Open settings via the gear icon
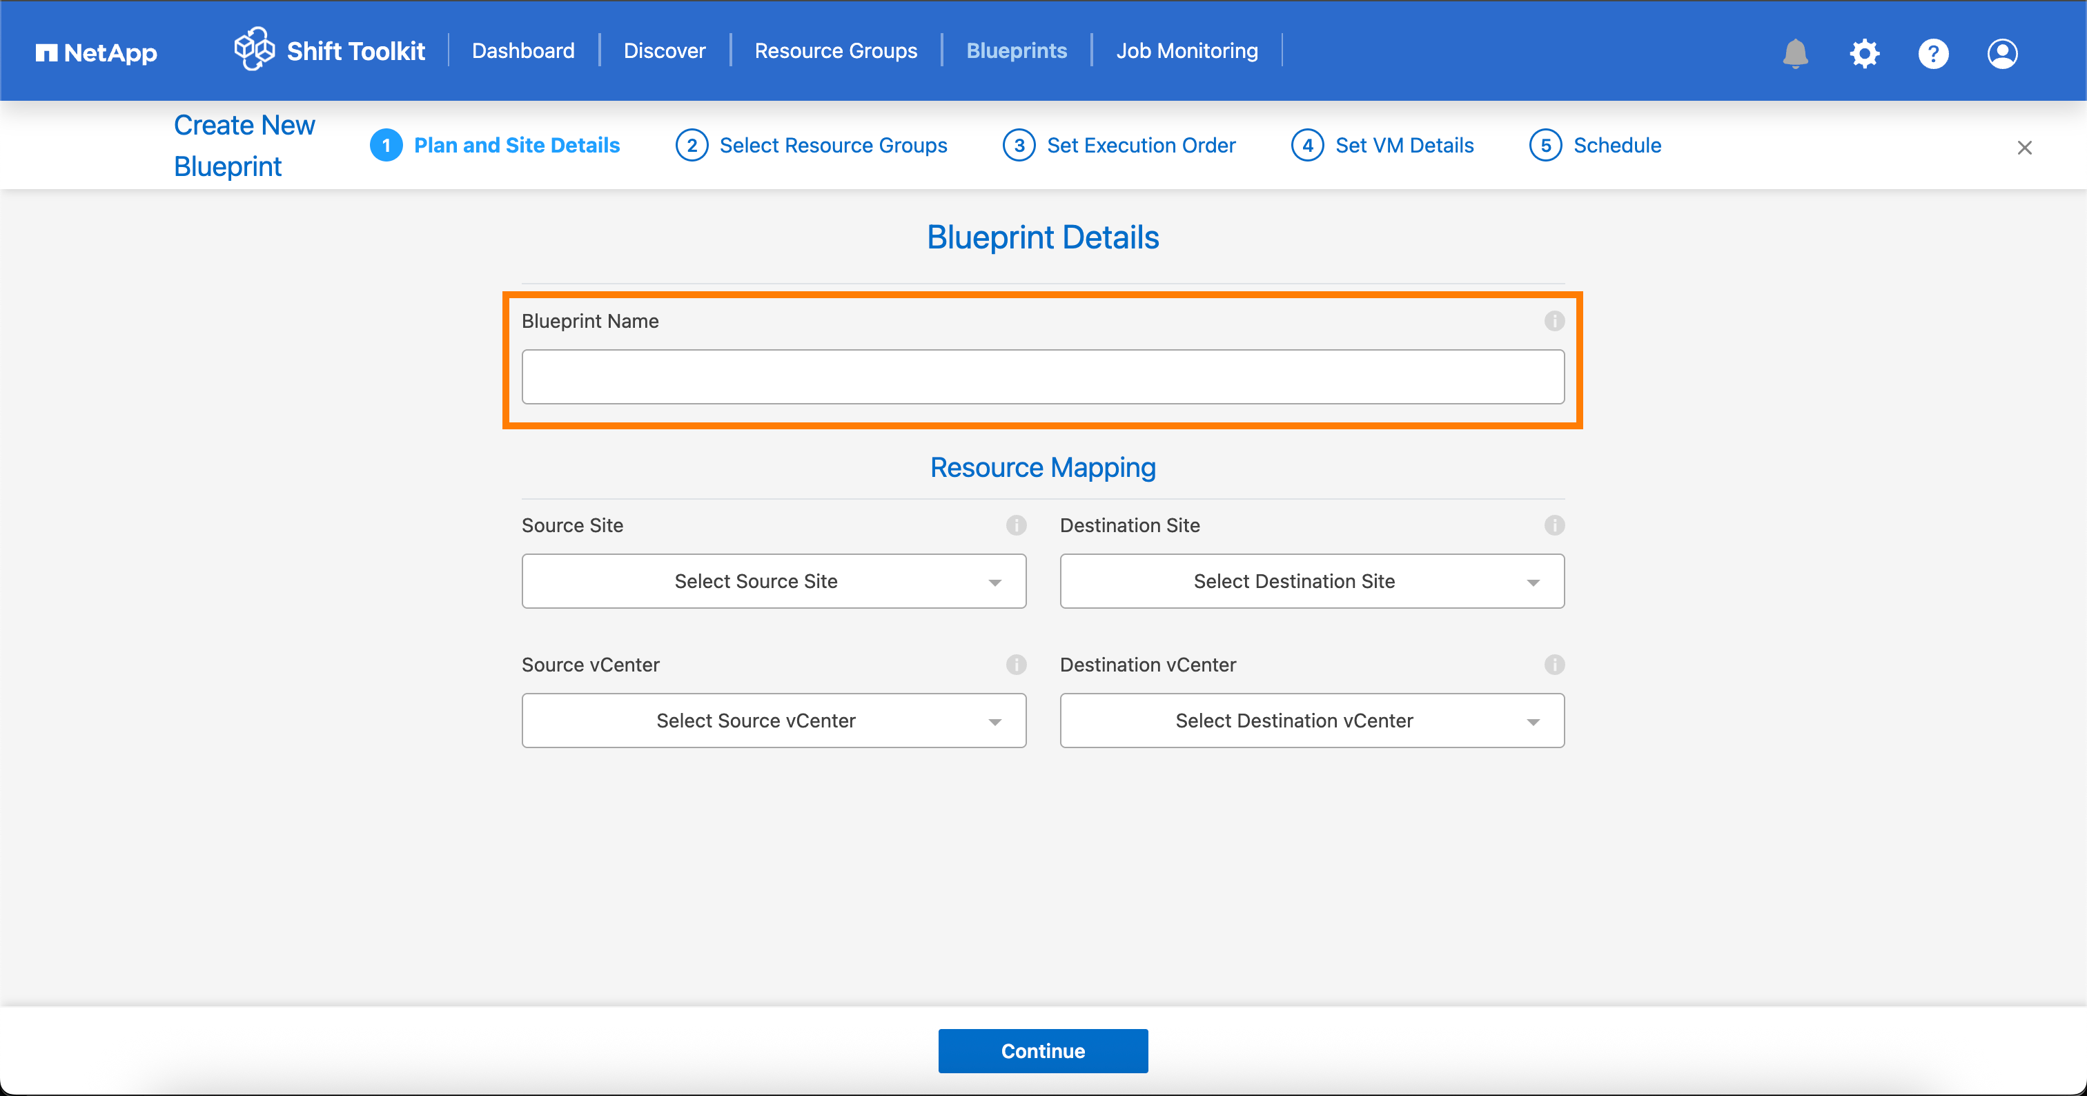The width and height of the screenshot is (2087, 1096). pyautogui.click(x=1864, y=53)
